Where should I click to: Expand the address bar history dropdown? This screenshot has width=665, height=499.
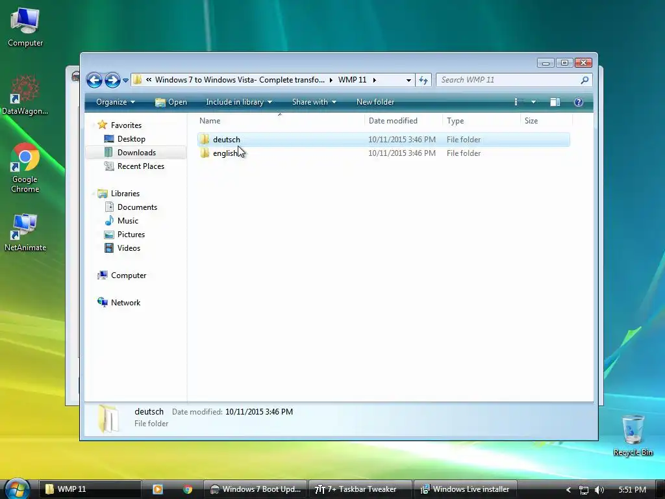408,80
